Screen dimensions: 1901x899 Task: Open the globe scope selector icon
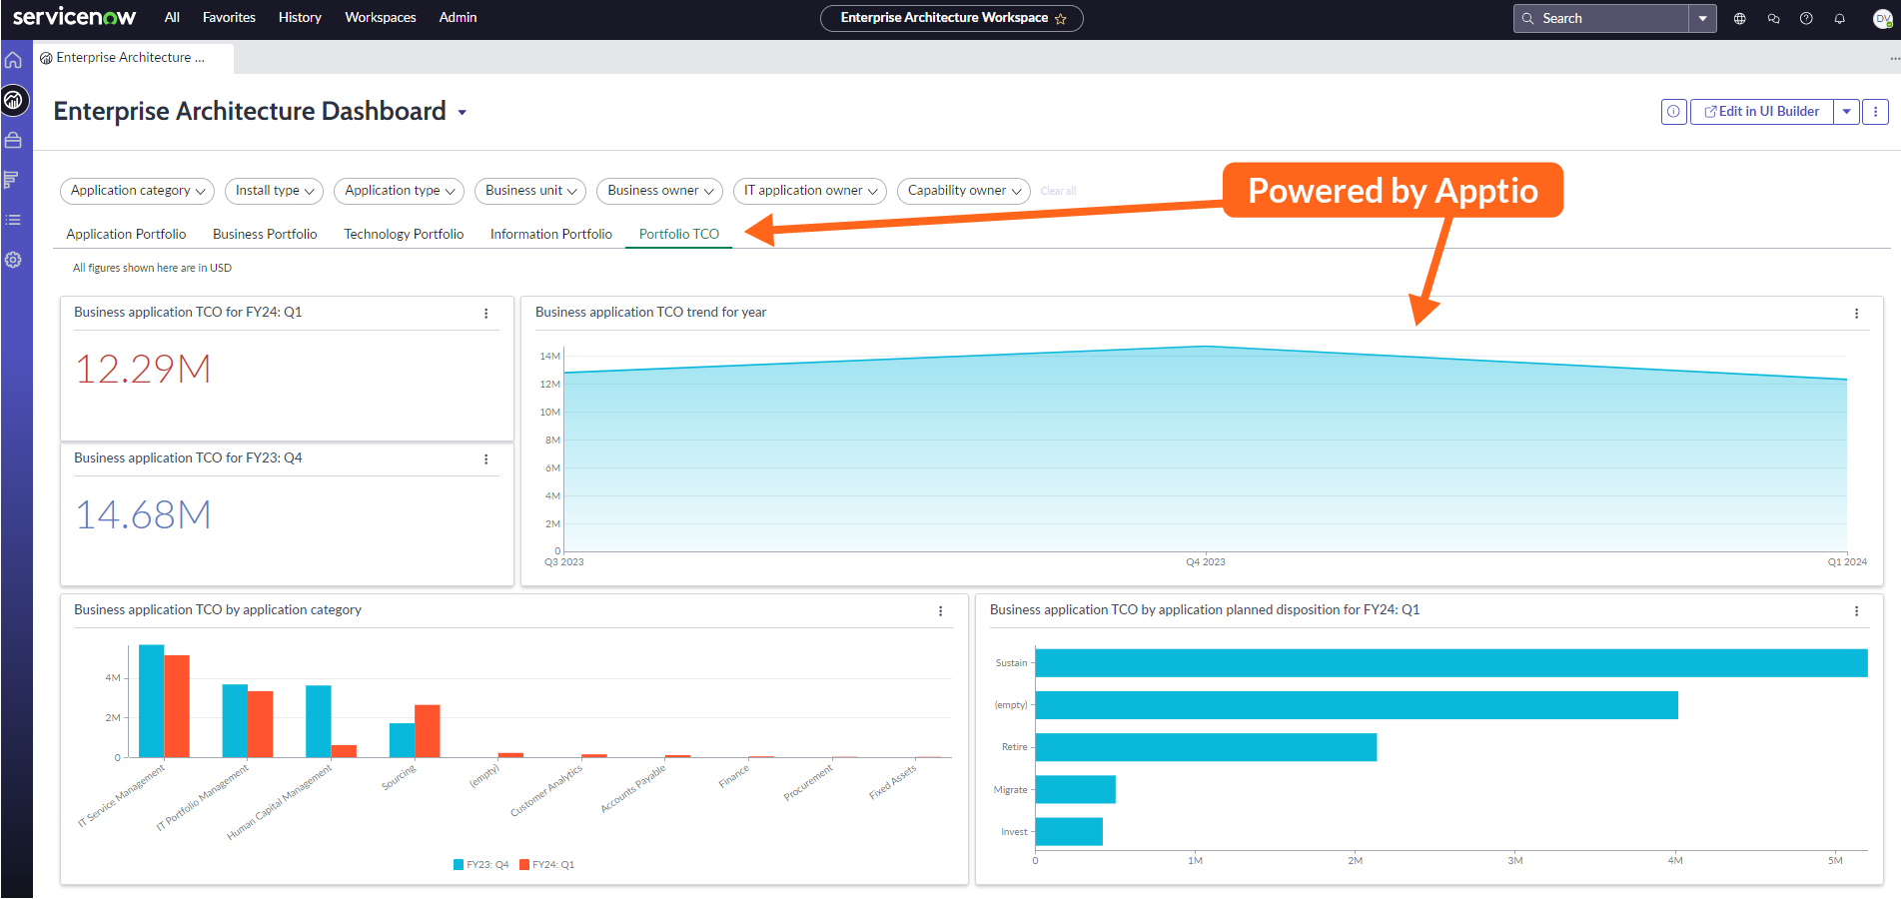click(x=1740, y=18)
